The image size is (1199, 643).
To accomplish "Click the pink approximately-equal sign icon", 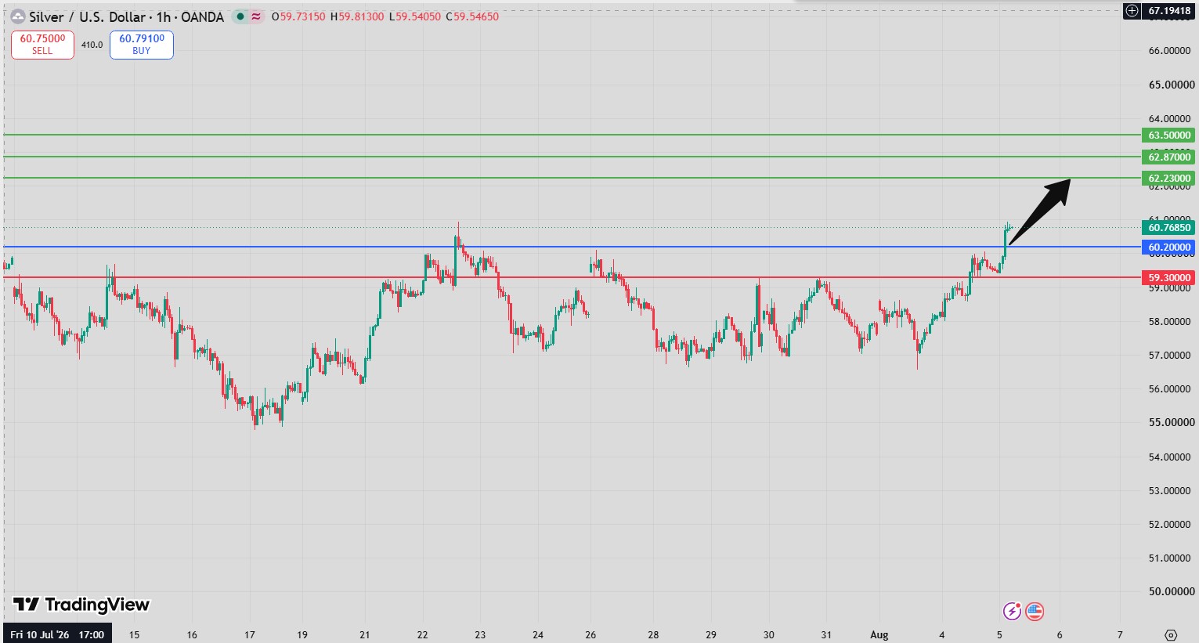I will click(256, 16).
